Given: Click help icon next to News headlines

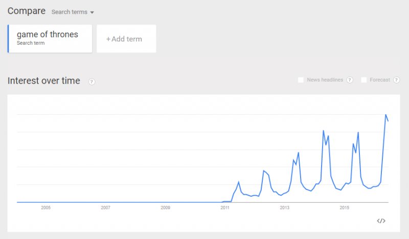Looking at the screenshot, I should (x=350, y=80).
